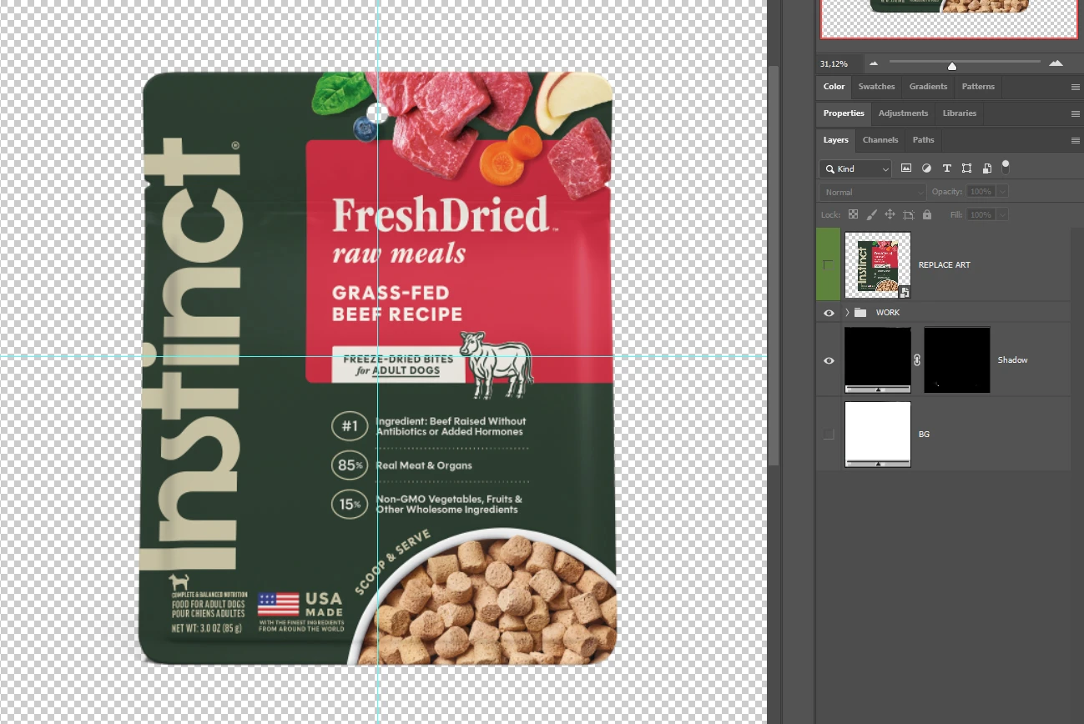The width and height of the screenshot is (1084, 724).
Task: Switch to the Paths tab
Action: coord(923,140)
